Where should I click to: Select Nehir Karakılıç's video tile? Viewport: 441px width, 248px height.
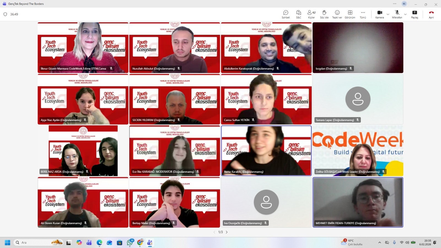266,150
